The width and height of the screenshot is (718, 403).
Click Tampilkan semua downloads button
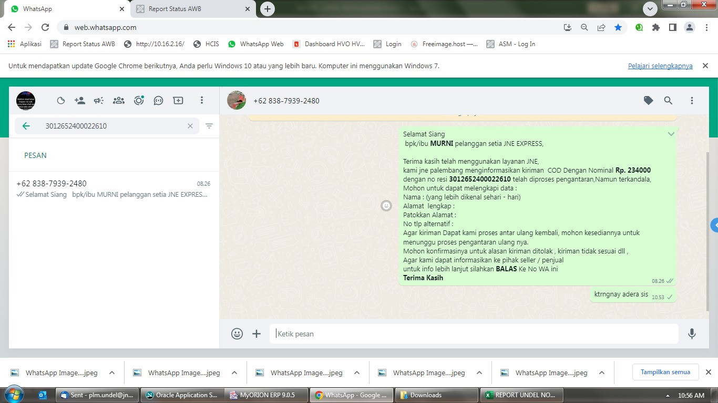coord(665,372)
